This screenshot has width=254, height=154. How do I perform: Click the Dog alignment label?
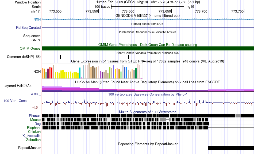37,124
